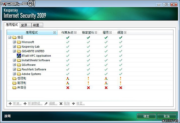This screenshot has height=123, width=180.
Task: Expand the SiSoftware folder
Action: (x=14, y=65)
